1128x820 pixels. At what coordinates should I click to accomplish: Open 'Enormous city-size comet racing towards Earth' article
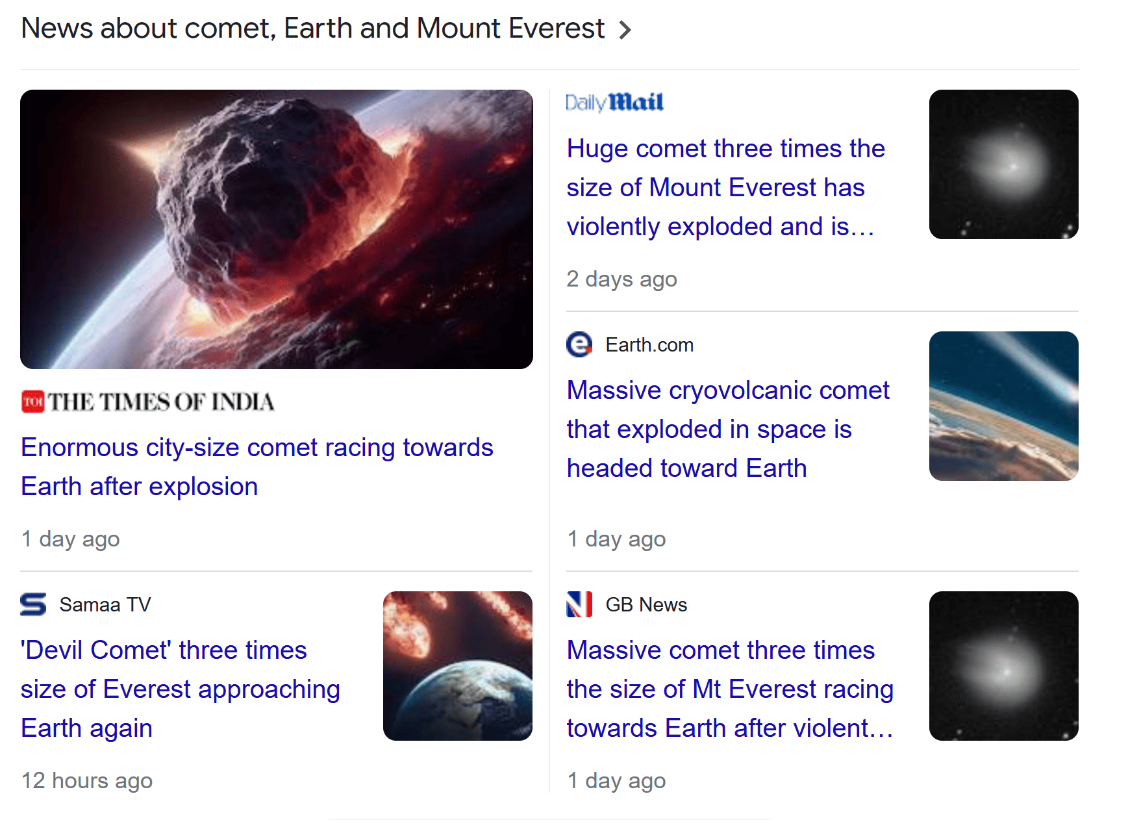pyautogui.click(x=257, y=467)
